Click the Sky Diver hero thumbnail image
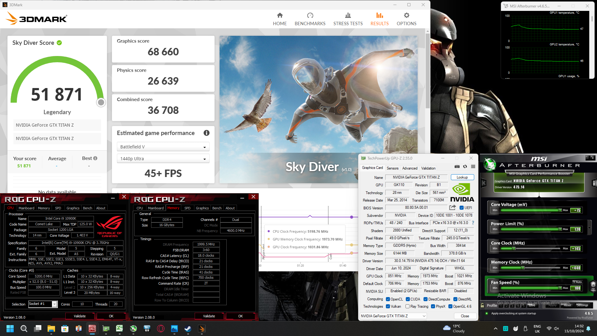The image size is (597, 336). (318, 109)
